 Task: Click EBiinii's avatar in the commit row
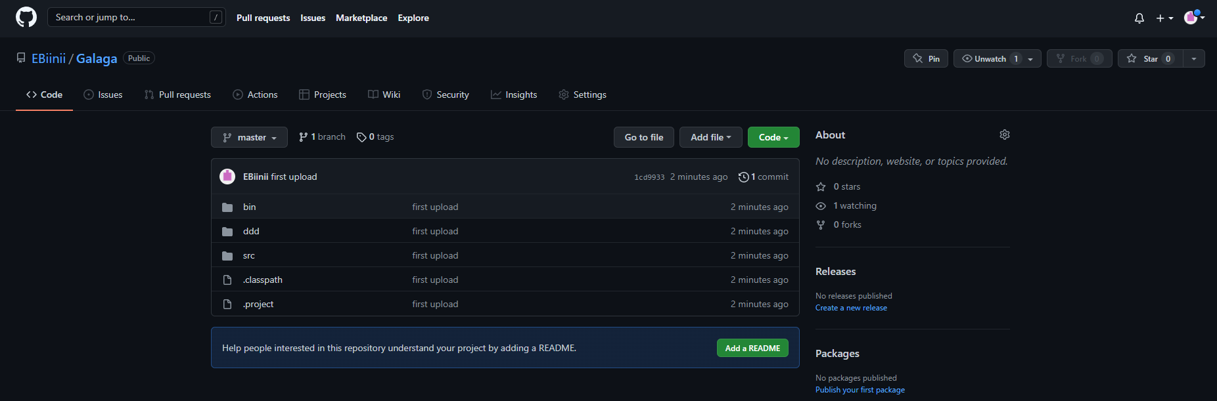(227, 177)
